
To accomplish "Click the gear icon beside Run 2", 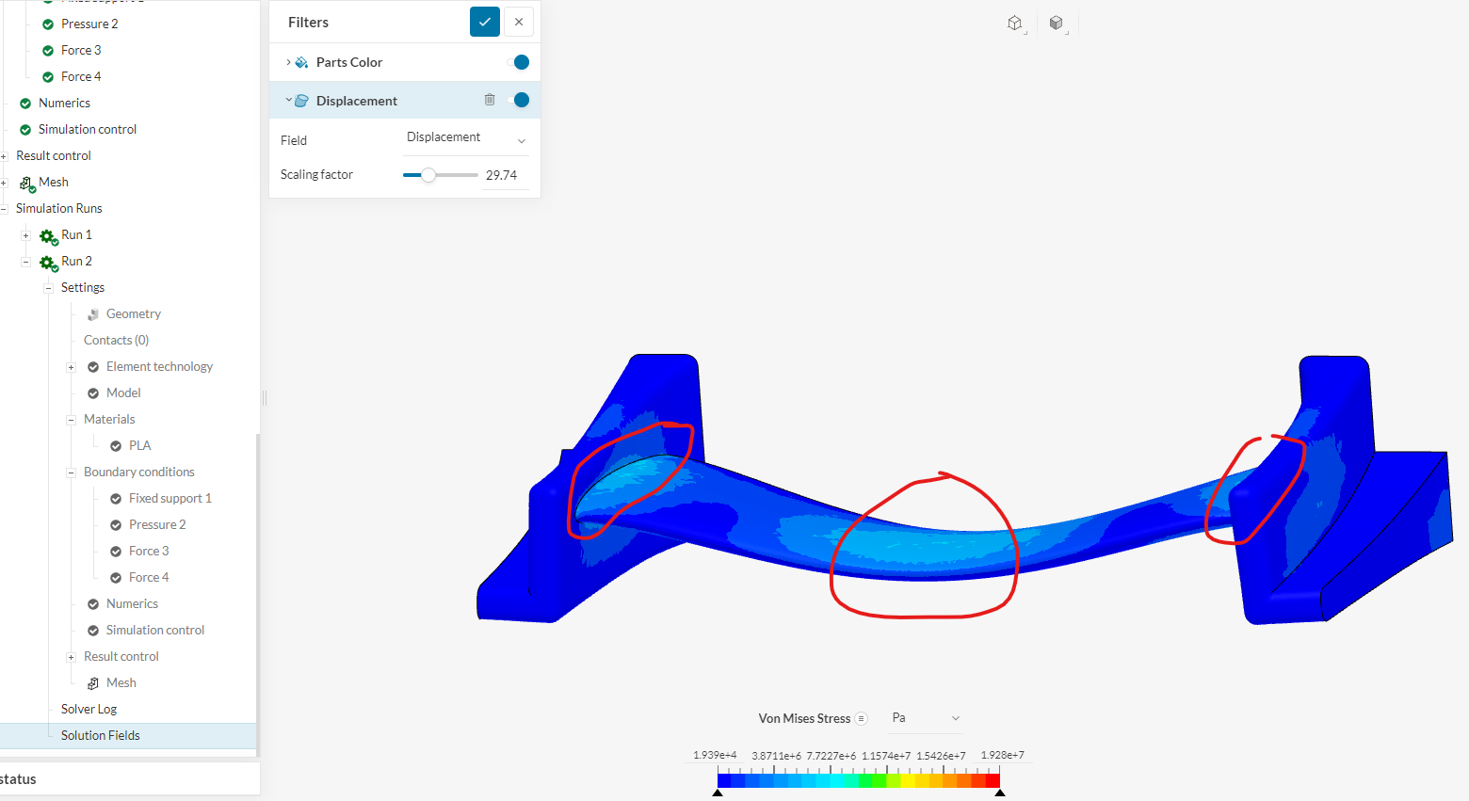I will pyautogui.click(x=48, y=262).
